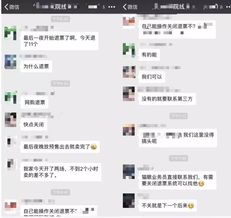231x218 pixels.
Task: Open the right chat's three-dot menu
Action: (229, 7)
